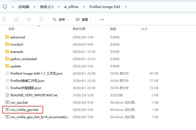Click the run_cpu.bat file icon
The height and width of the screenshot is (130, 196).
click(7, 103)
